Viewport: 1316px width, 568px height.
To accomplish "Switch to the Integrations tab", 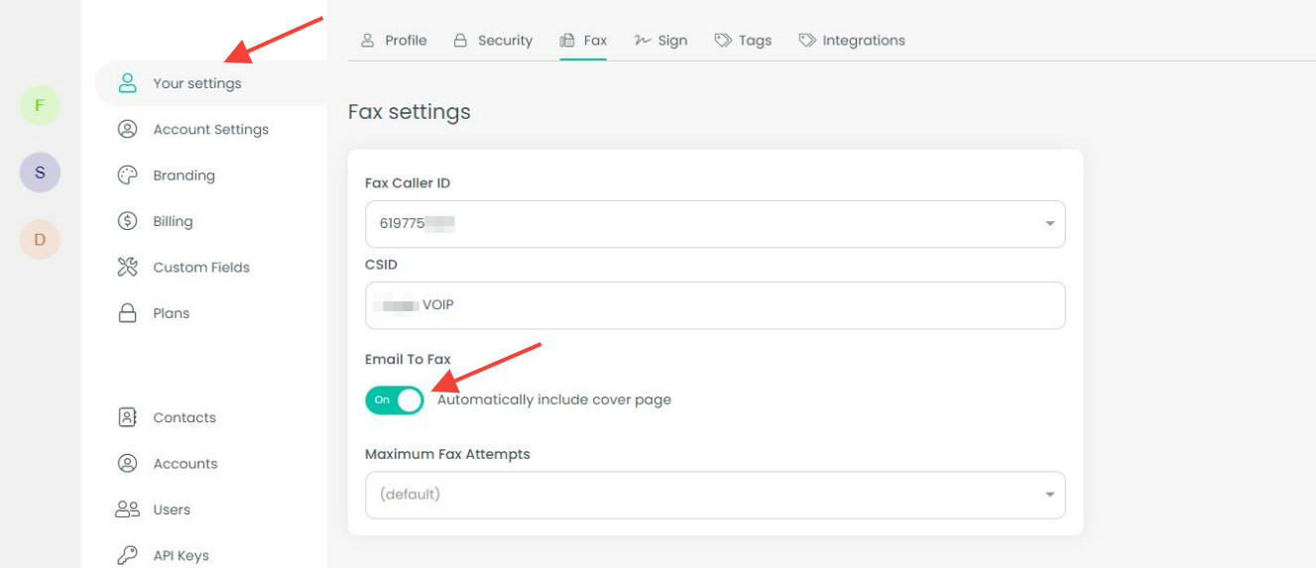I will tap(852, 41).
